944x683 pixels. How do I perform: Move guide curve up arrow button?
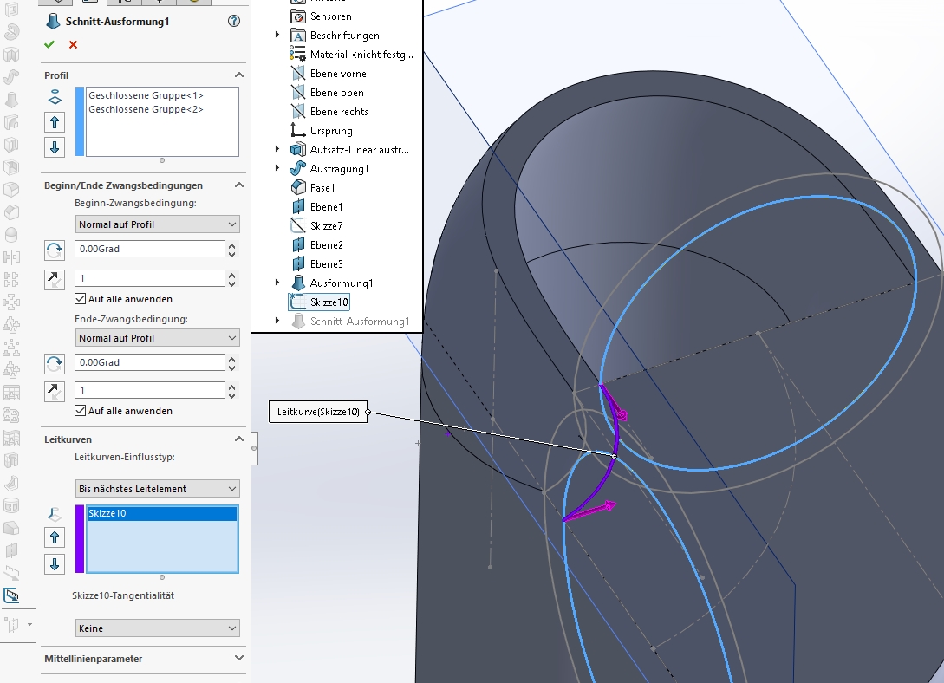pyautogui.click(x=55, y=538)
